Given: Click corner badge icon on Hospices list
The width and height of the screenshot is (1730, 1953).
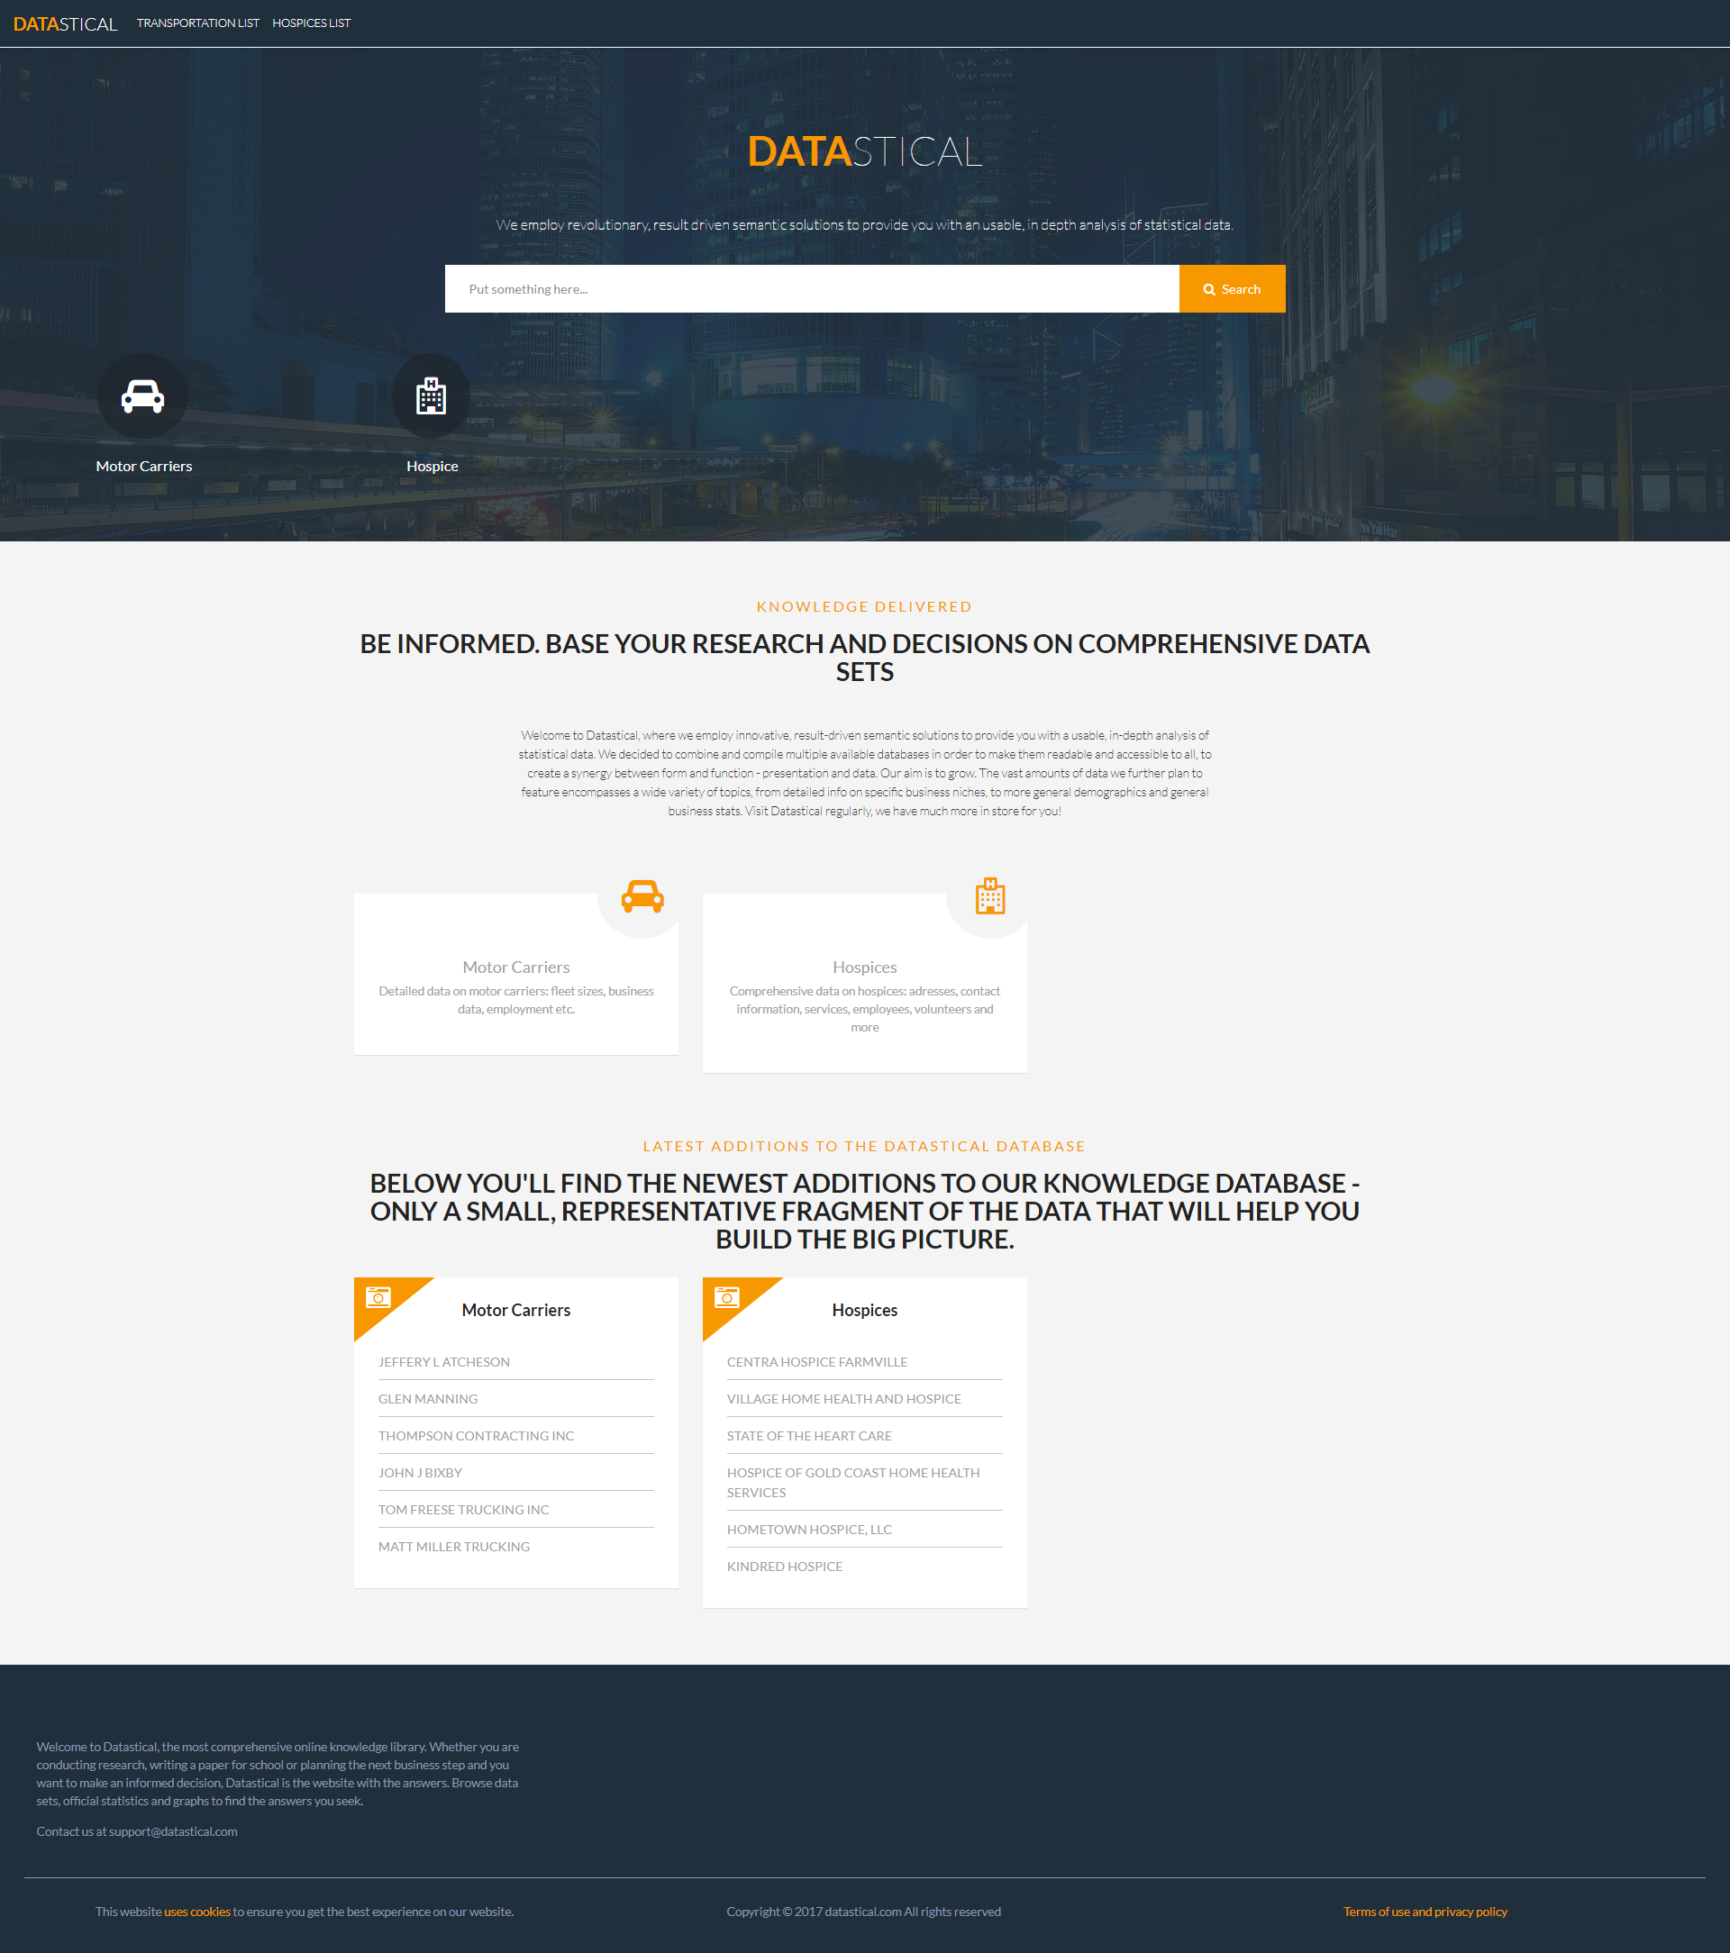Looking at the screenshot, I should click(727, 1297).
